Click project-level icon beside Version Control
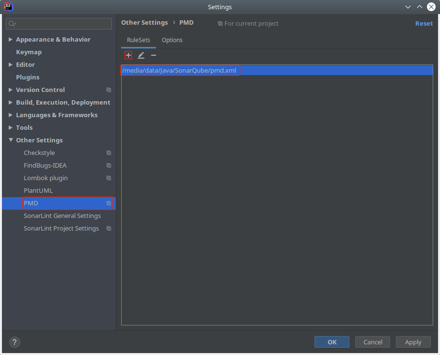This screenshot has height=355, width=440. (x=109, y=90)
